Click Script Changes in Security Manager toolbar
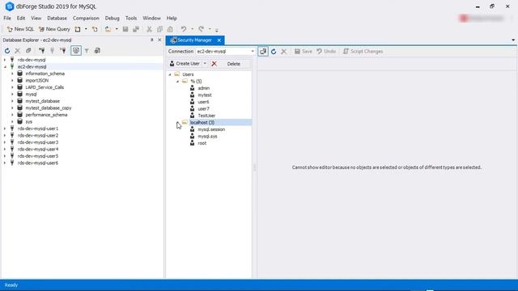 click(363, 52)
